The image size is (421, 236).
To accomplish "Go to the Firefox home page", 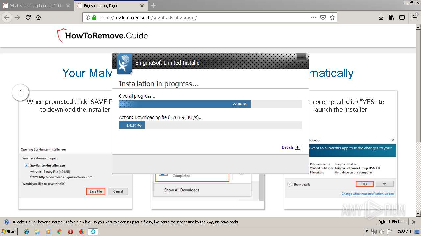I will pos(38,17).
